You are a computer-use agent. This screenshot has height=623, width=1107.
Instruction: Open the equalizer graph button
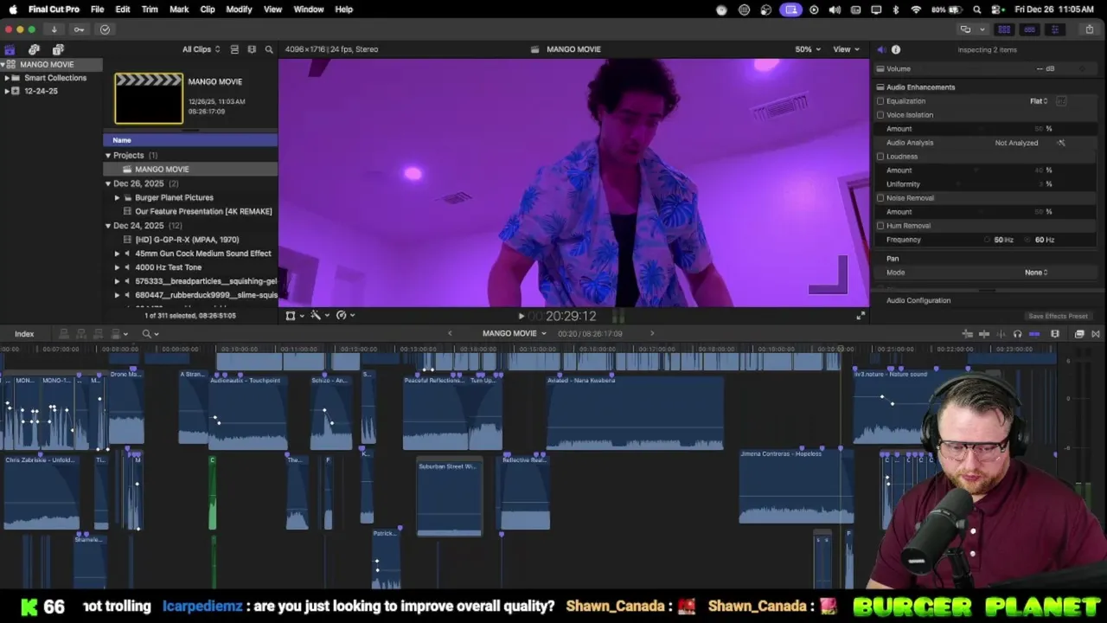coord(1061,101)
